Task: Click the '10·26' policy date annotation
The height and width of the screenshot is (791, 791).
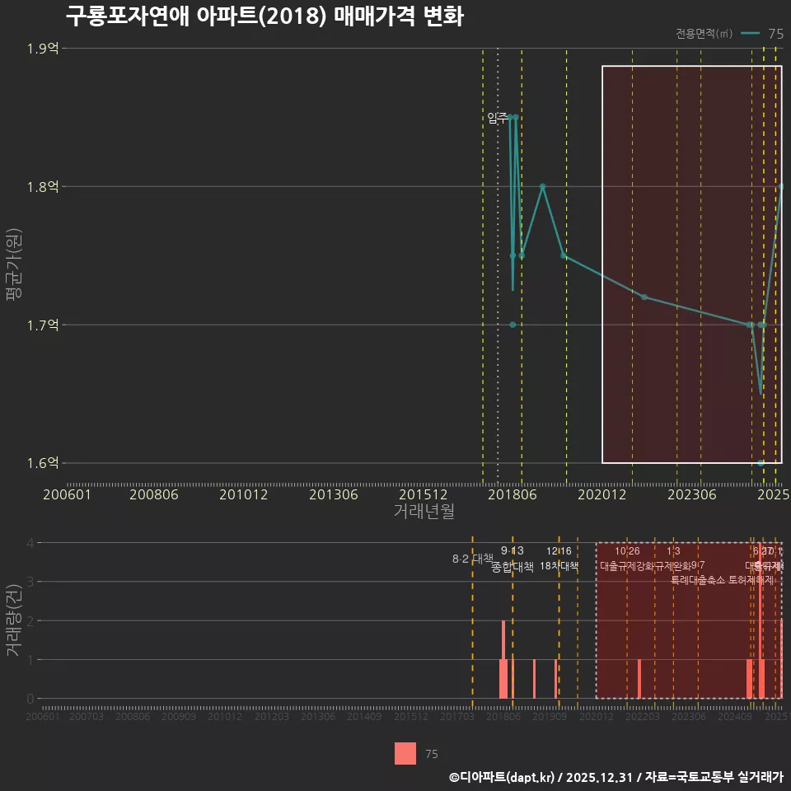Action: (627, 551)
